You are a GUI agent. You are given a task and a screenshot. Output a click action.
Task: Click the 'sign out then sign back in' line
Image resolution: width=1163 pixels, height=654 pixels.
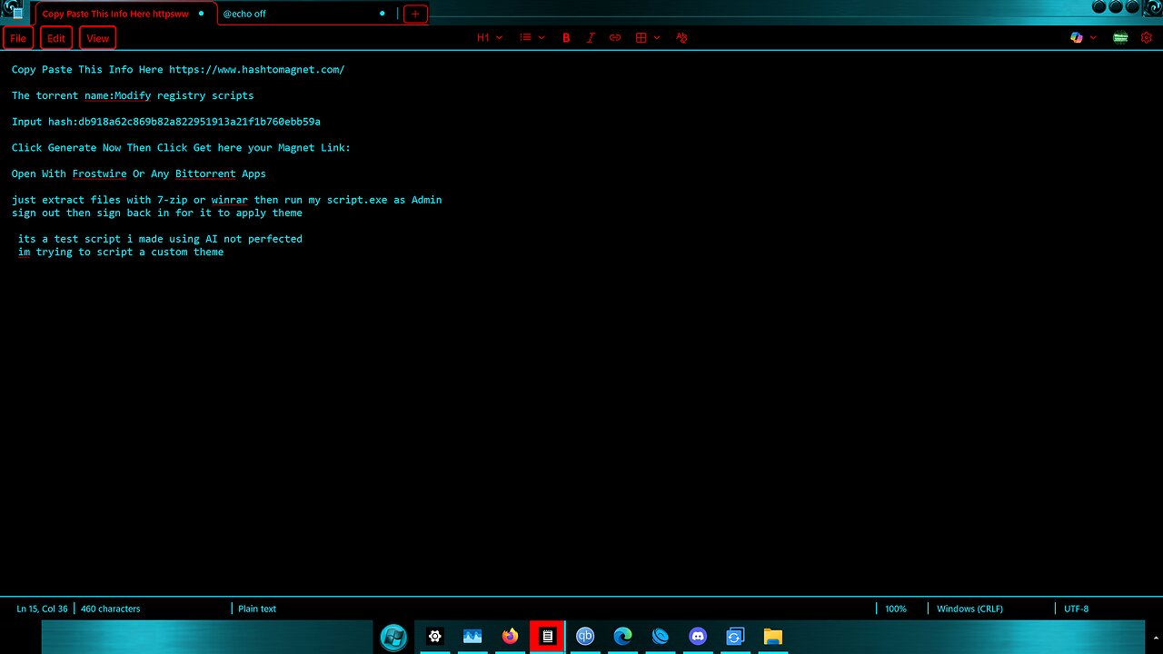(x=157, y=213)
